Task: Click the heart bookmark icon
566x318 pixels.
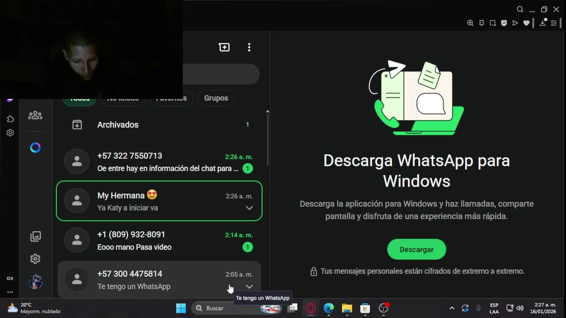Action: click(x=526, y=23)
